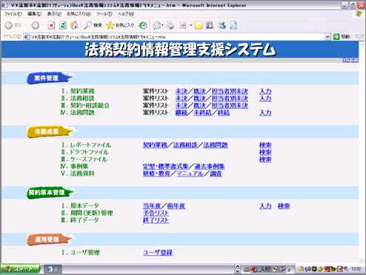Open 調査 link in 法務資料 row
Viewport: 366px width, 275px height.
click(x=216, y=173)
